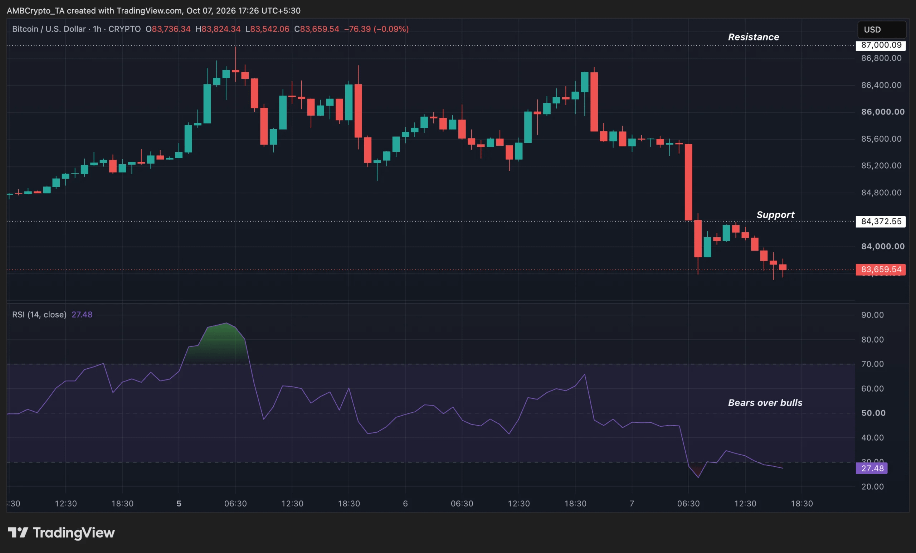Click the 20.00 RSI axis label
The image size is (916, 553).
(x=872, y=486)
